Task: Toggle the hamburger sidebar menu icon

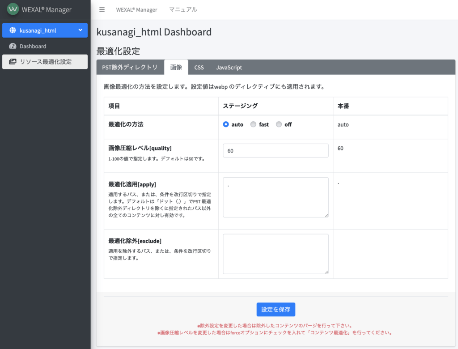Action: (x=102, y=10)
